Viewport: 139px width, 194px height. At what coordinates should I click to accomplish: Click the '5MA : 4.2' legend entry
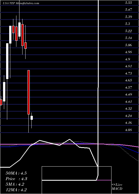(15, 184)
